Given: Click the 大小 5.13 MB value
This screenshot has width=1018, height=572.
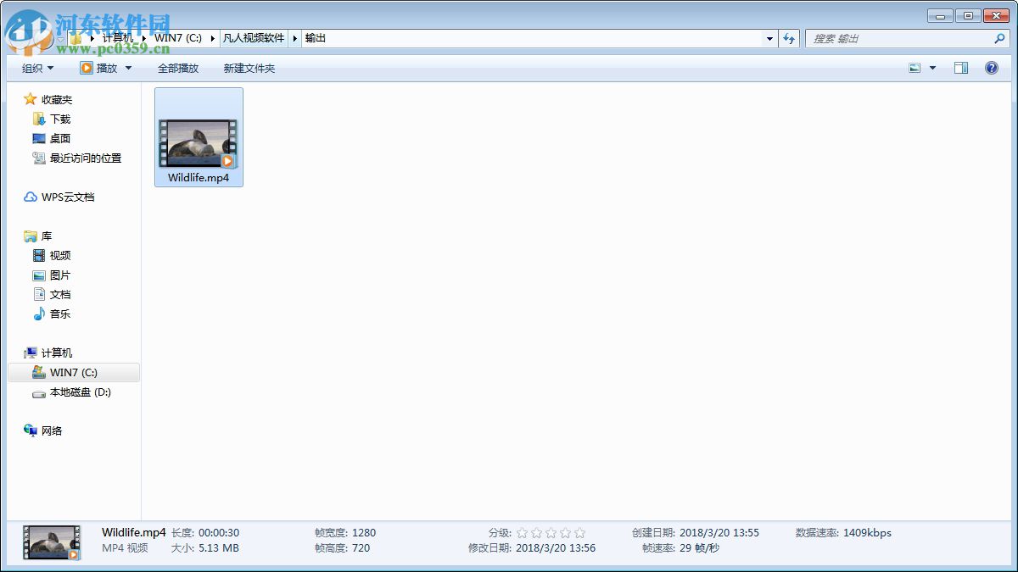Looking at the screenshot, I should pos(219,548).
